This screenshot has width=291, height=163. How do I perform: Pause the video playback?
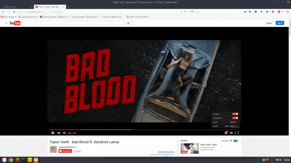point(53,133)
